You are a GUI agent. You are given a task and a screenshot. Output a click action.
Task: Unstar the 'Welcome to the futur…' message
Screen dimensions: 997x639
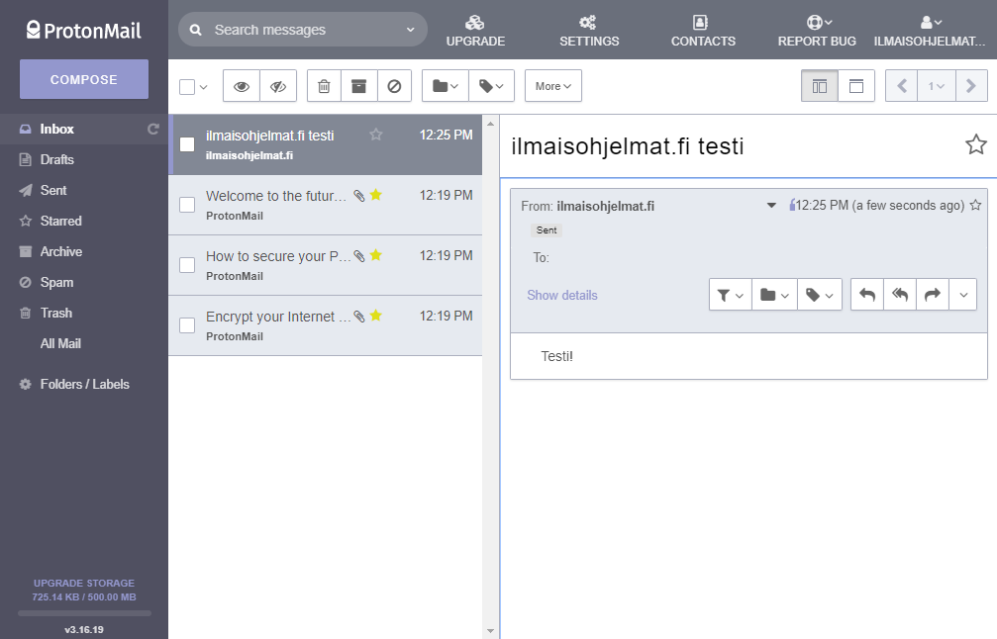376,194
